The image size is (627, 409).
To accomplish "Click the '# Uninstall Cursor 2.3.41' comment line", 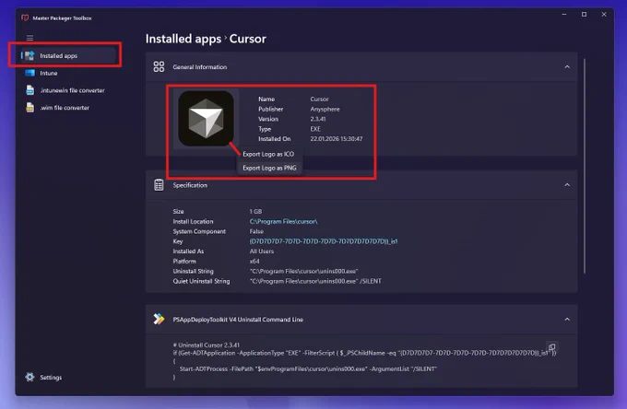I will [x=207, y=345].
